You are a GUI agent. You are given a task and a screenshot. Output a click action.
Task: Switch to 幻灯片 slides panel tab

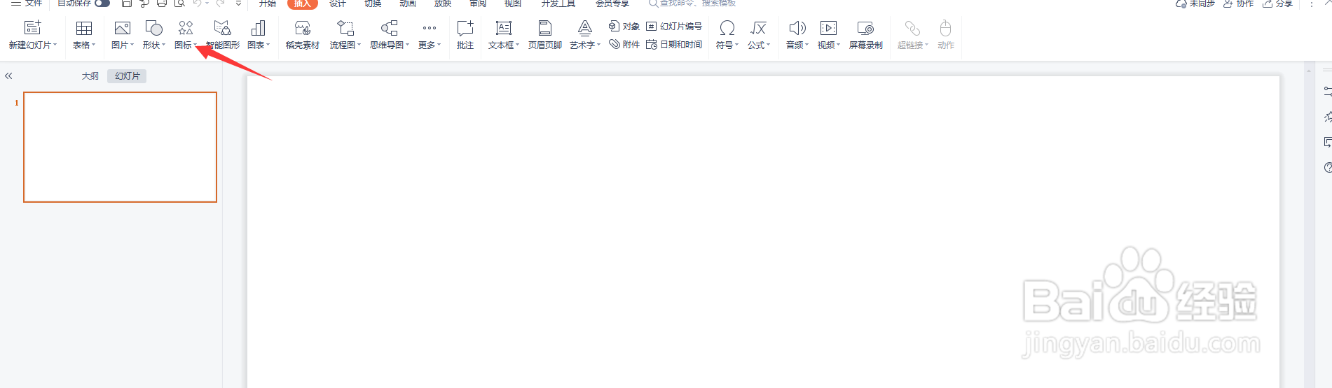pyautogui.click(x=127, y=76)
